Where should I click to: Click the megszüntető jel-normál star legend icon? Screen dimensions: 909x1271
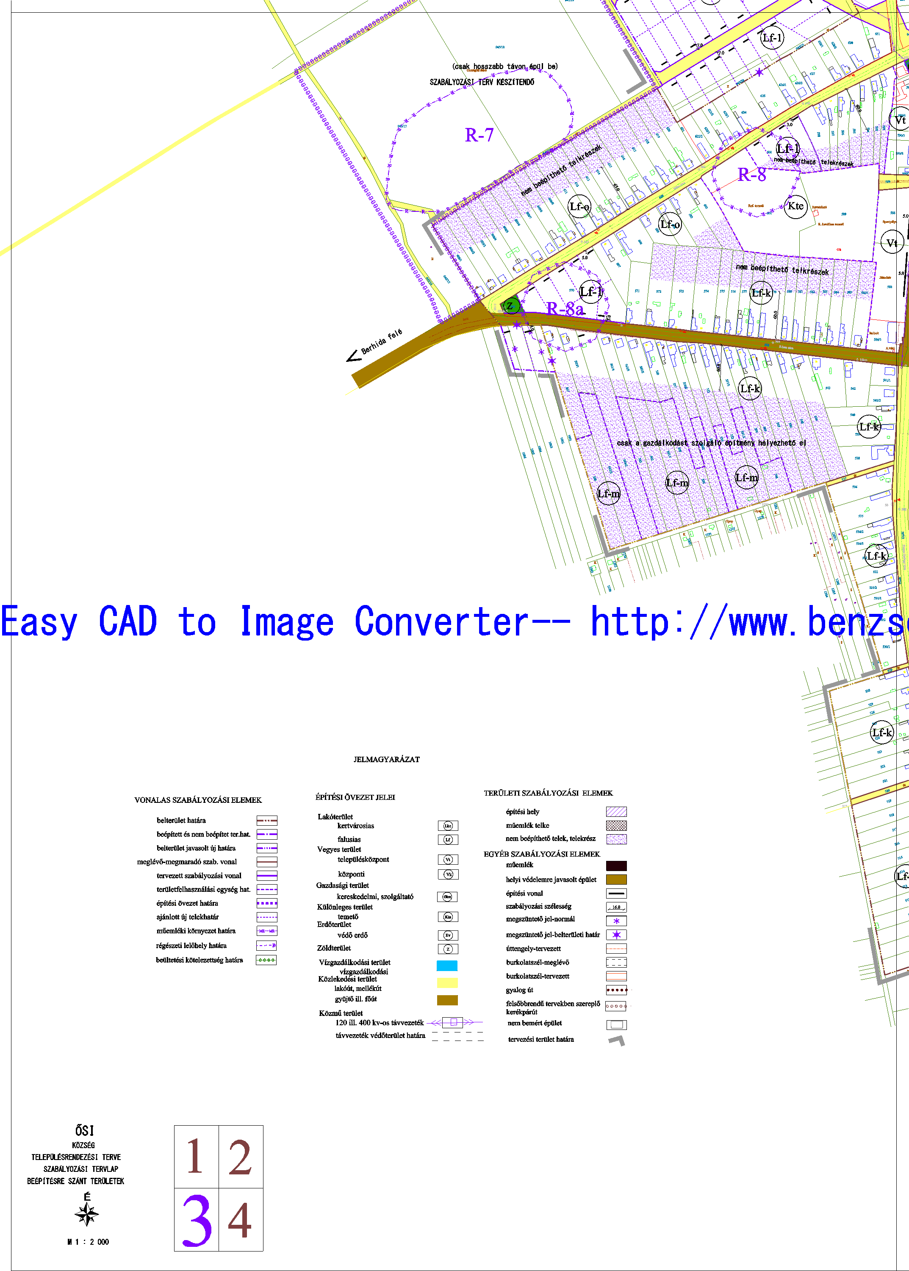pyautogui.click(x=616, y=921)
